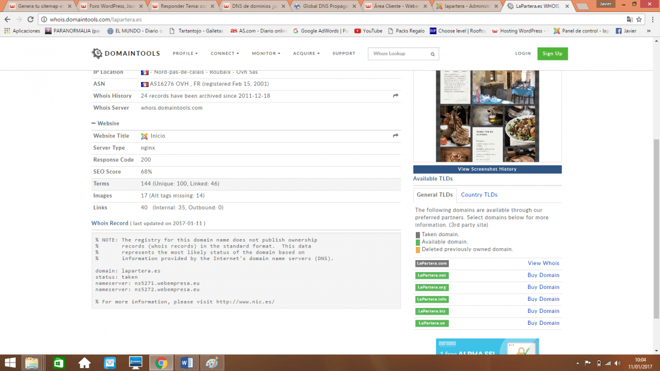The height and width of the screenshot is (371, 660).
Task: Open the MONITOR dropdown menu
Action: click(266, 53)
